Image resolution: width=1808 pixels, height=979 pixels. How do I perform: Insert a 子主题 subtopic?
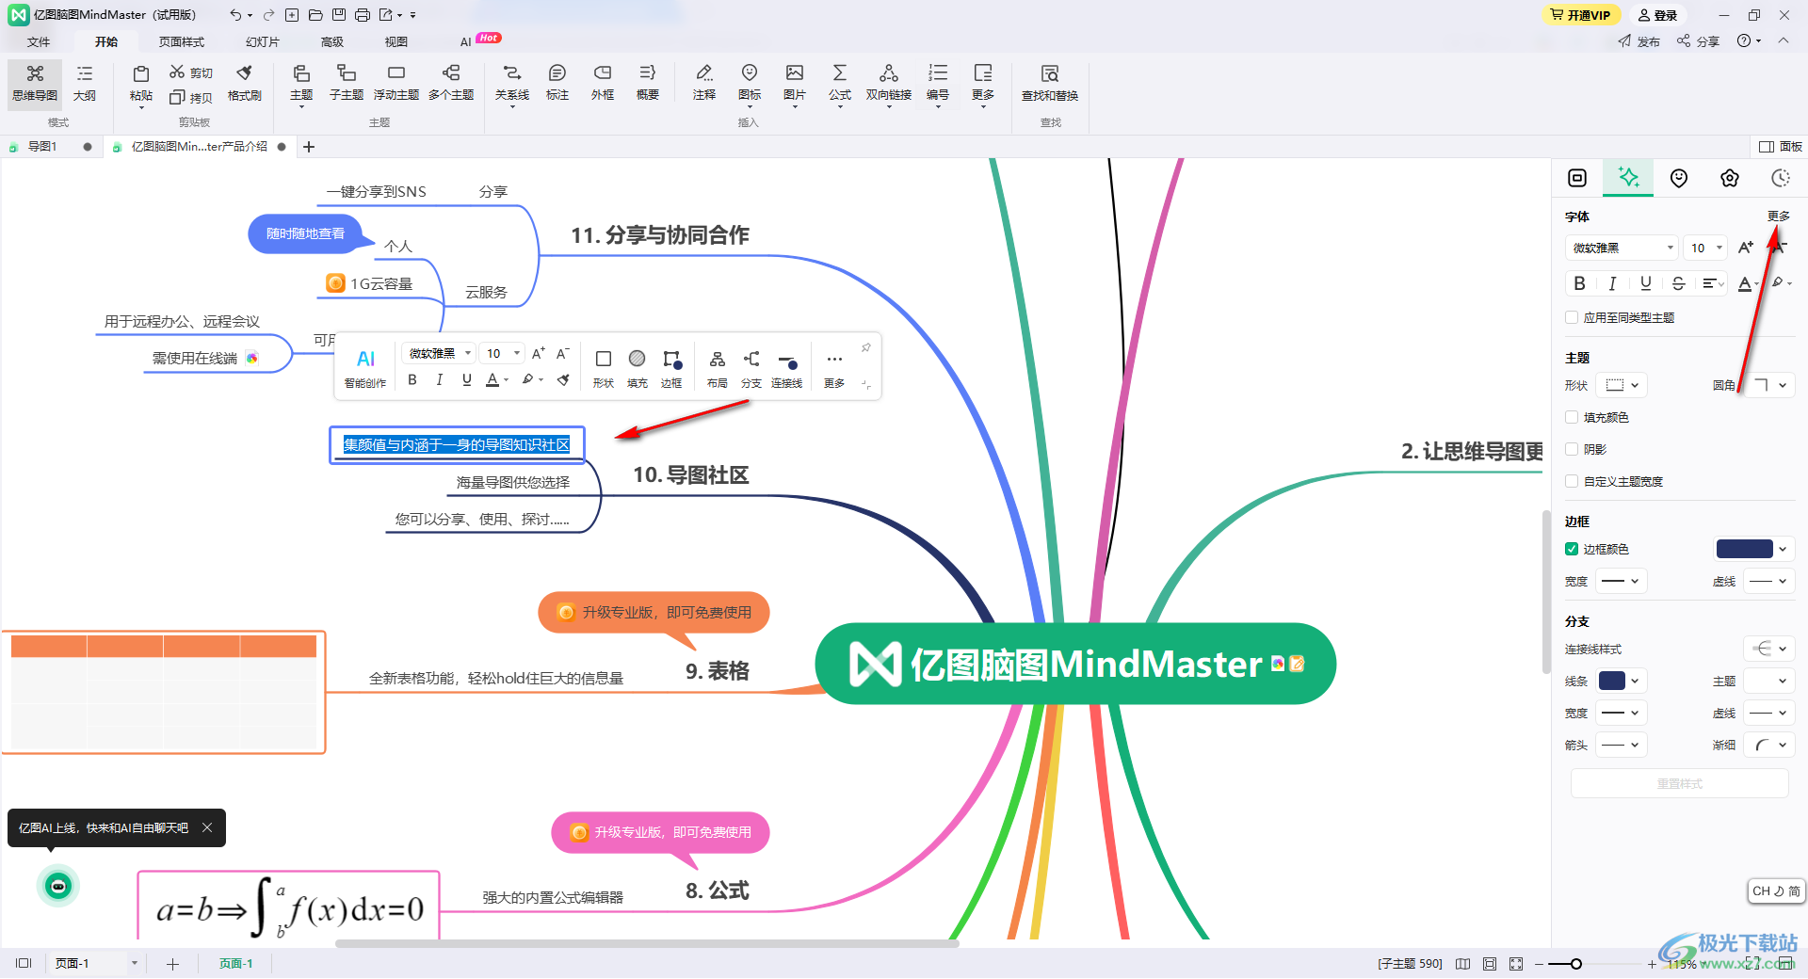(347, 83)
